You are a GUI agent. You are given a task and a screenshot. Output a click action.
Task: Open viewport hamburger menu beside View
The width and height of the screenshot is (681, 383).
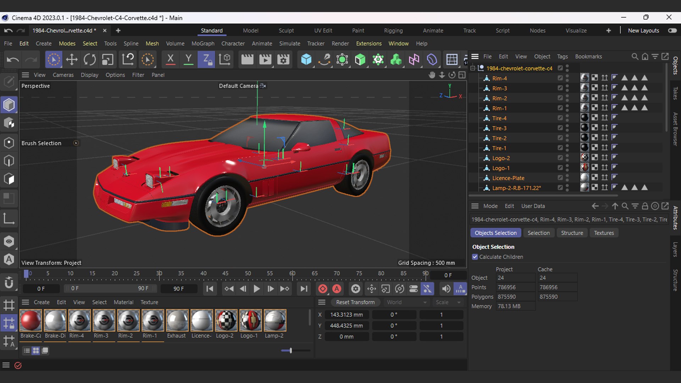tap(25, 75)
